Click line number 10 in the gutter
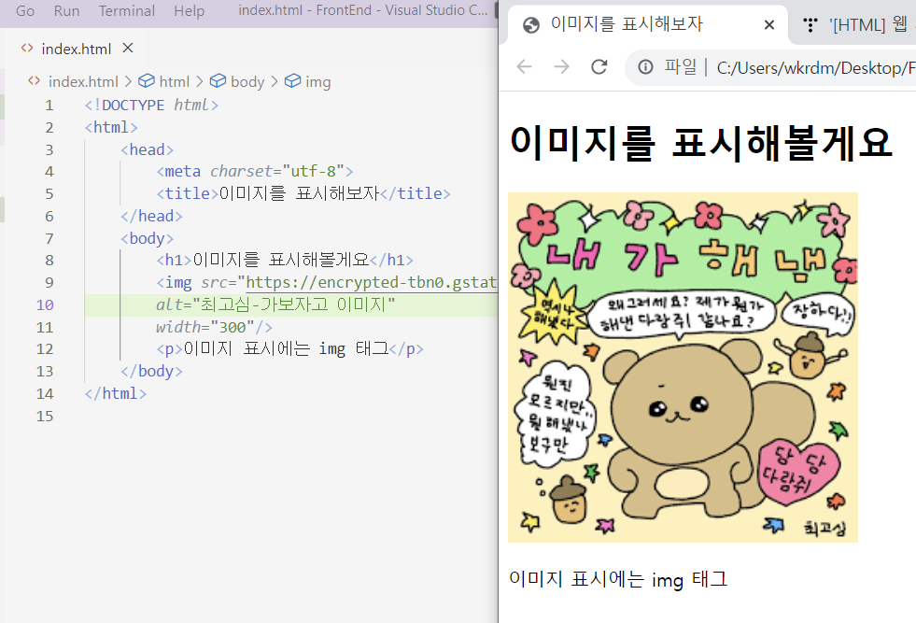 [x=45, y=305]
